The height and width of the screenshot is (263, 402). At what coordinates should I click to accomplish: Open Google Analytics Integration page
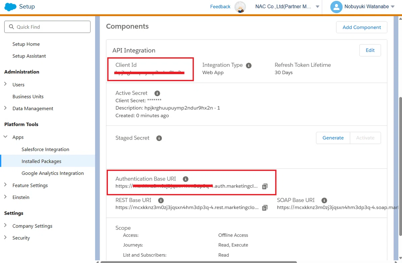53,173
